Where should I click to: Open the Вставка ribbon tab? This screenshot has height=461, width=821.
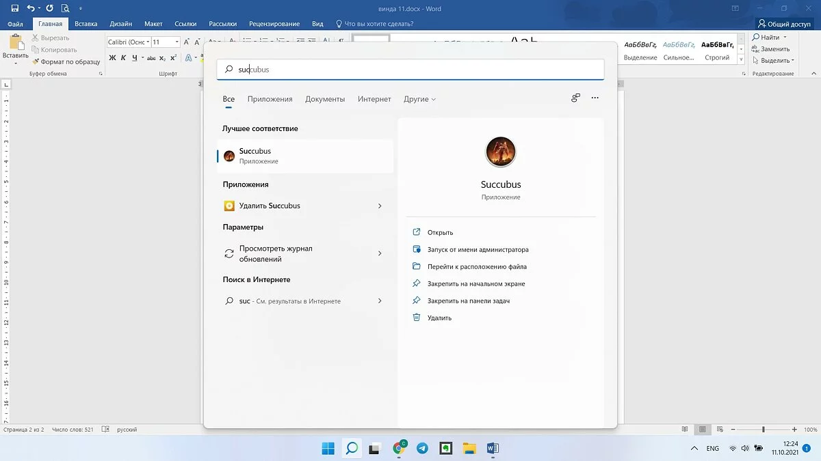(86, 24)
